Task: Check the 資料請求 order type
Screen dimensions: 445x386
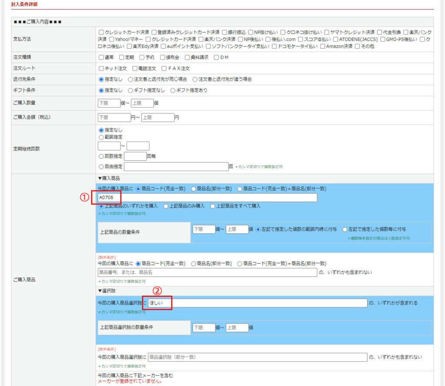Action: pyautogui.click(x=187, y=58)
